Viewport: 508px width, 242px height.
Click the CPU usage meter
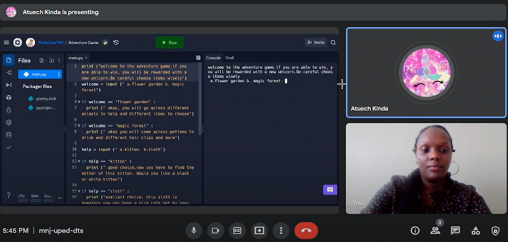22,198
